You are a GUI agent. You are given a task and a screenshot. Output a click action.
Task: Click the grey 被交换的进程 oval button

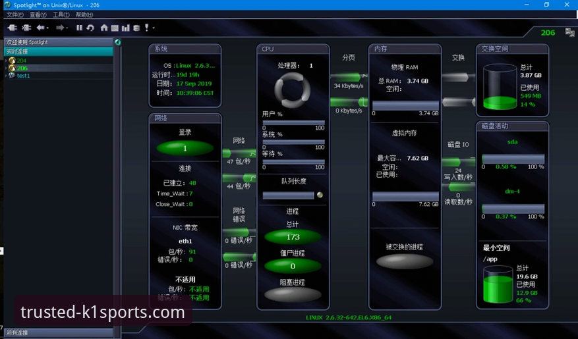(405, 261)
